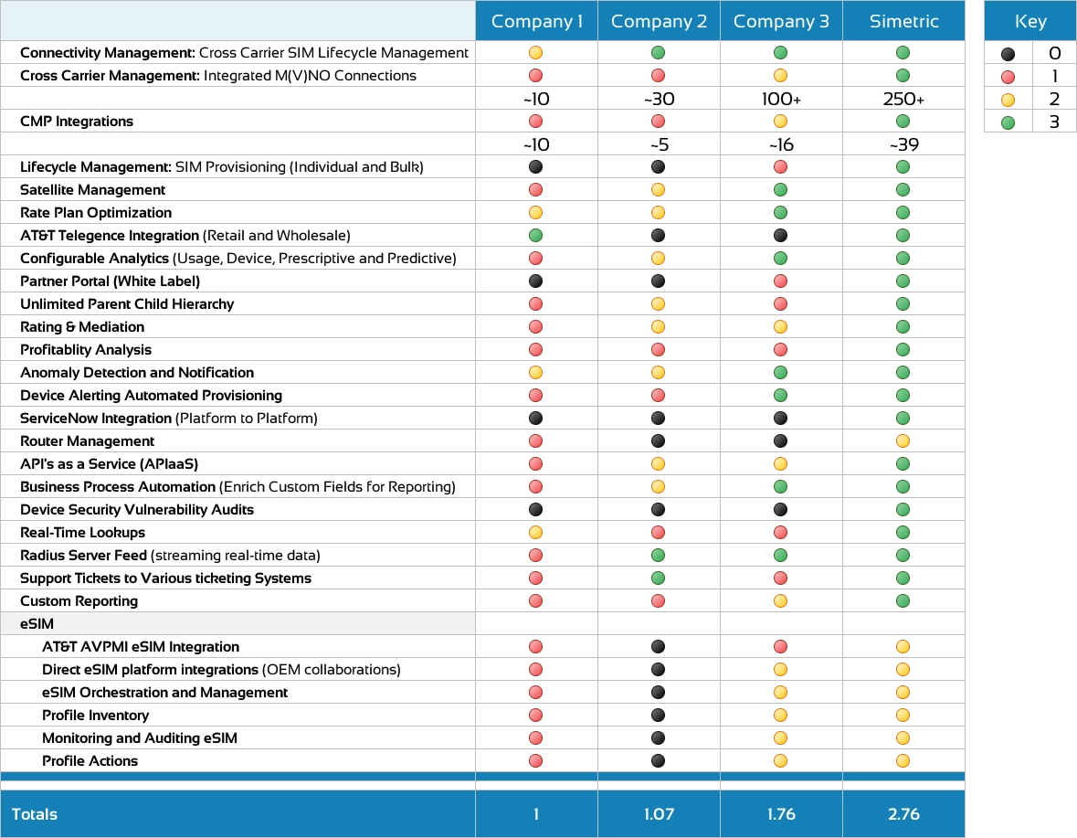The width and height of the screenshot is (1077, 838).
Task: Click Company 3 green dot for Device Alerting Automated Provisioning
Action: 780,396
